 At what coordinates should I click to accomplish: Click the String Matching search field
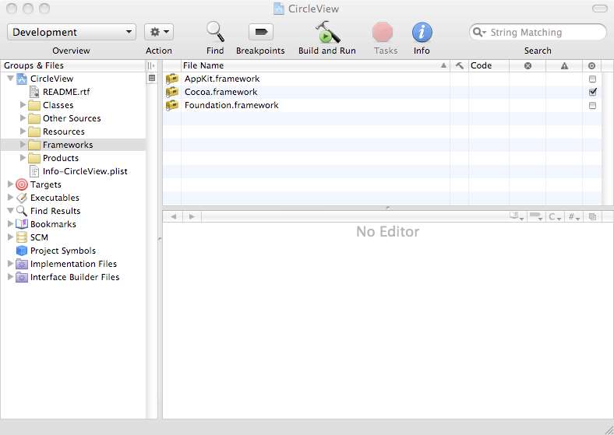(542, 33)
